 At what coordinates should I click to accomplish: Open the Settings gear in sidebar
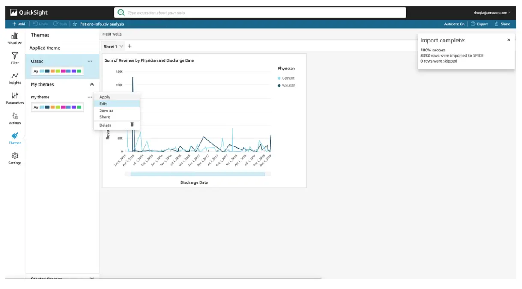coord(15,158)
